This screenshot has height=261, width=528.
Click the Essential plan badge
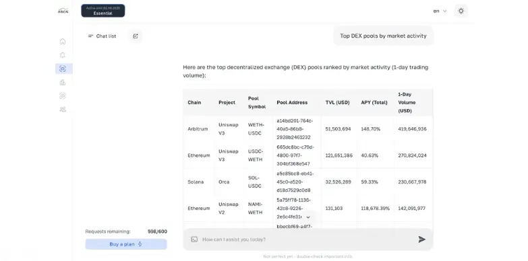(103, 11)
